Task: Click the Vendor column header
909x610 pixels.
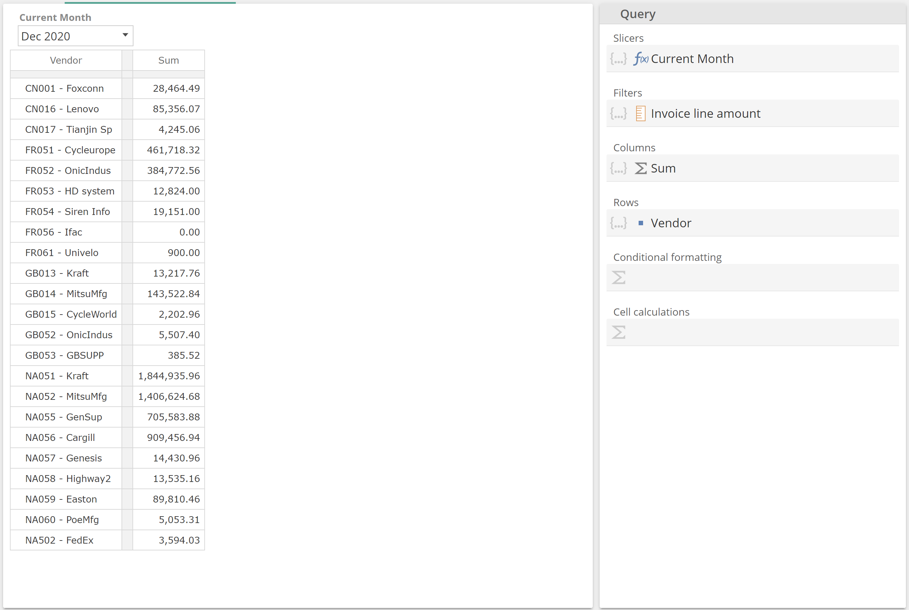Action: [x=66, y=60]
